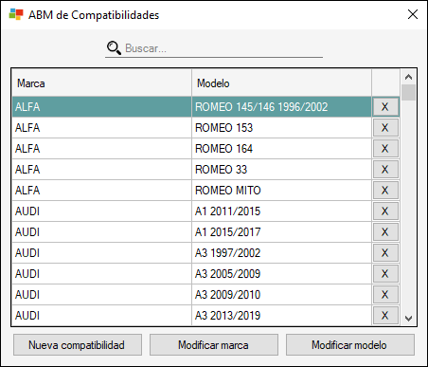This screenshot has height=367, width=428.
Task: Remove AUDI A3 1997/2002 with X button
Action: pos(385,253)
